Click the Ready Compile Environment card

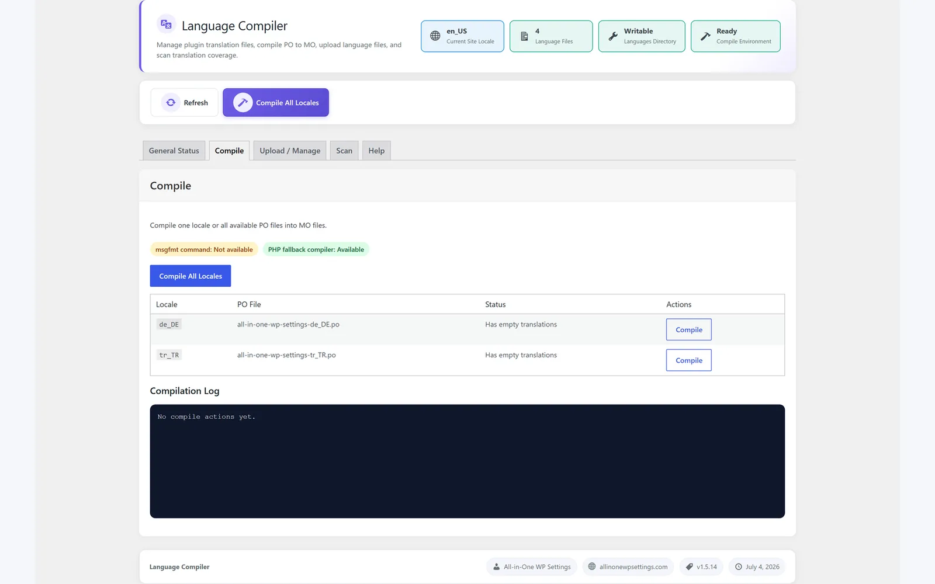coord(735,36)
